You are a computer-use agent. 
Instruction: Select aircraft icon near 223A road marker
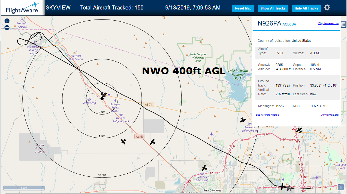tap(299, 130)
